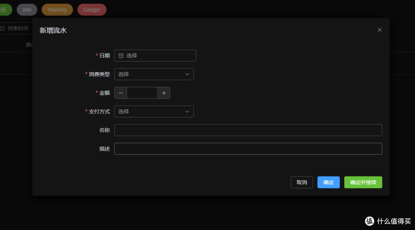Decrease 金额 with the minus button

tap(121, 93)
